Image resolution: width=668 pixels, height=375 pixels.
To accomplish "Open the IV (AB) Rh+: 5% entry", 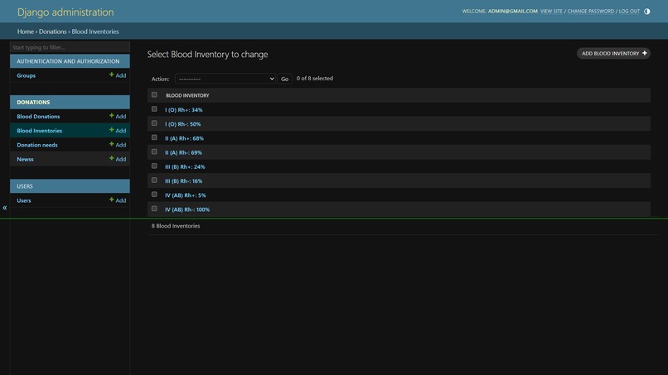I will click(x=186, y=195).
